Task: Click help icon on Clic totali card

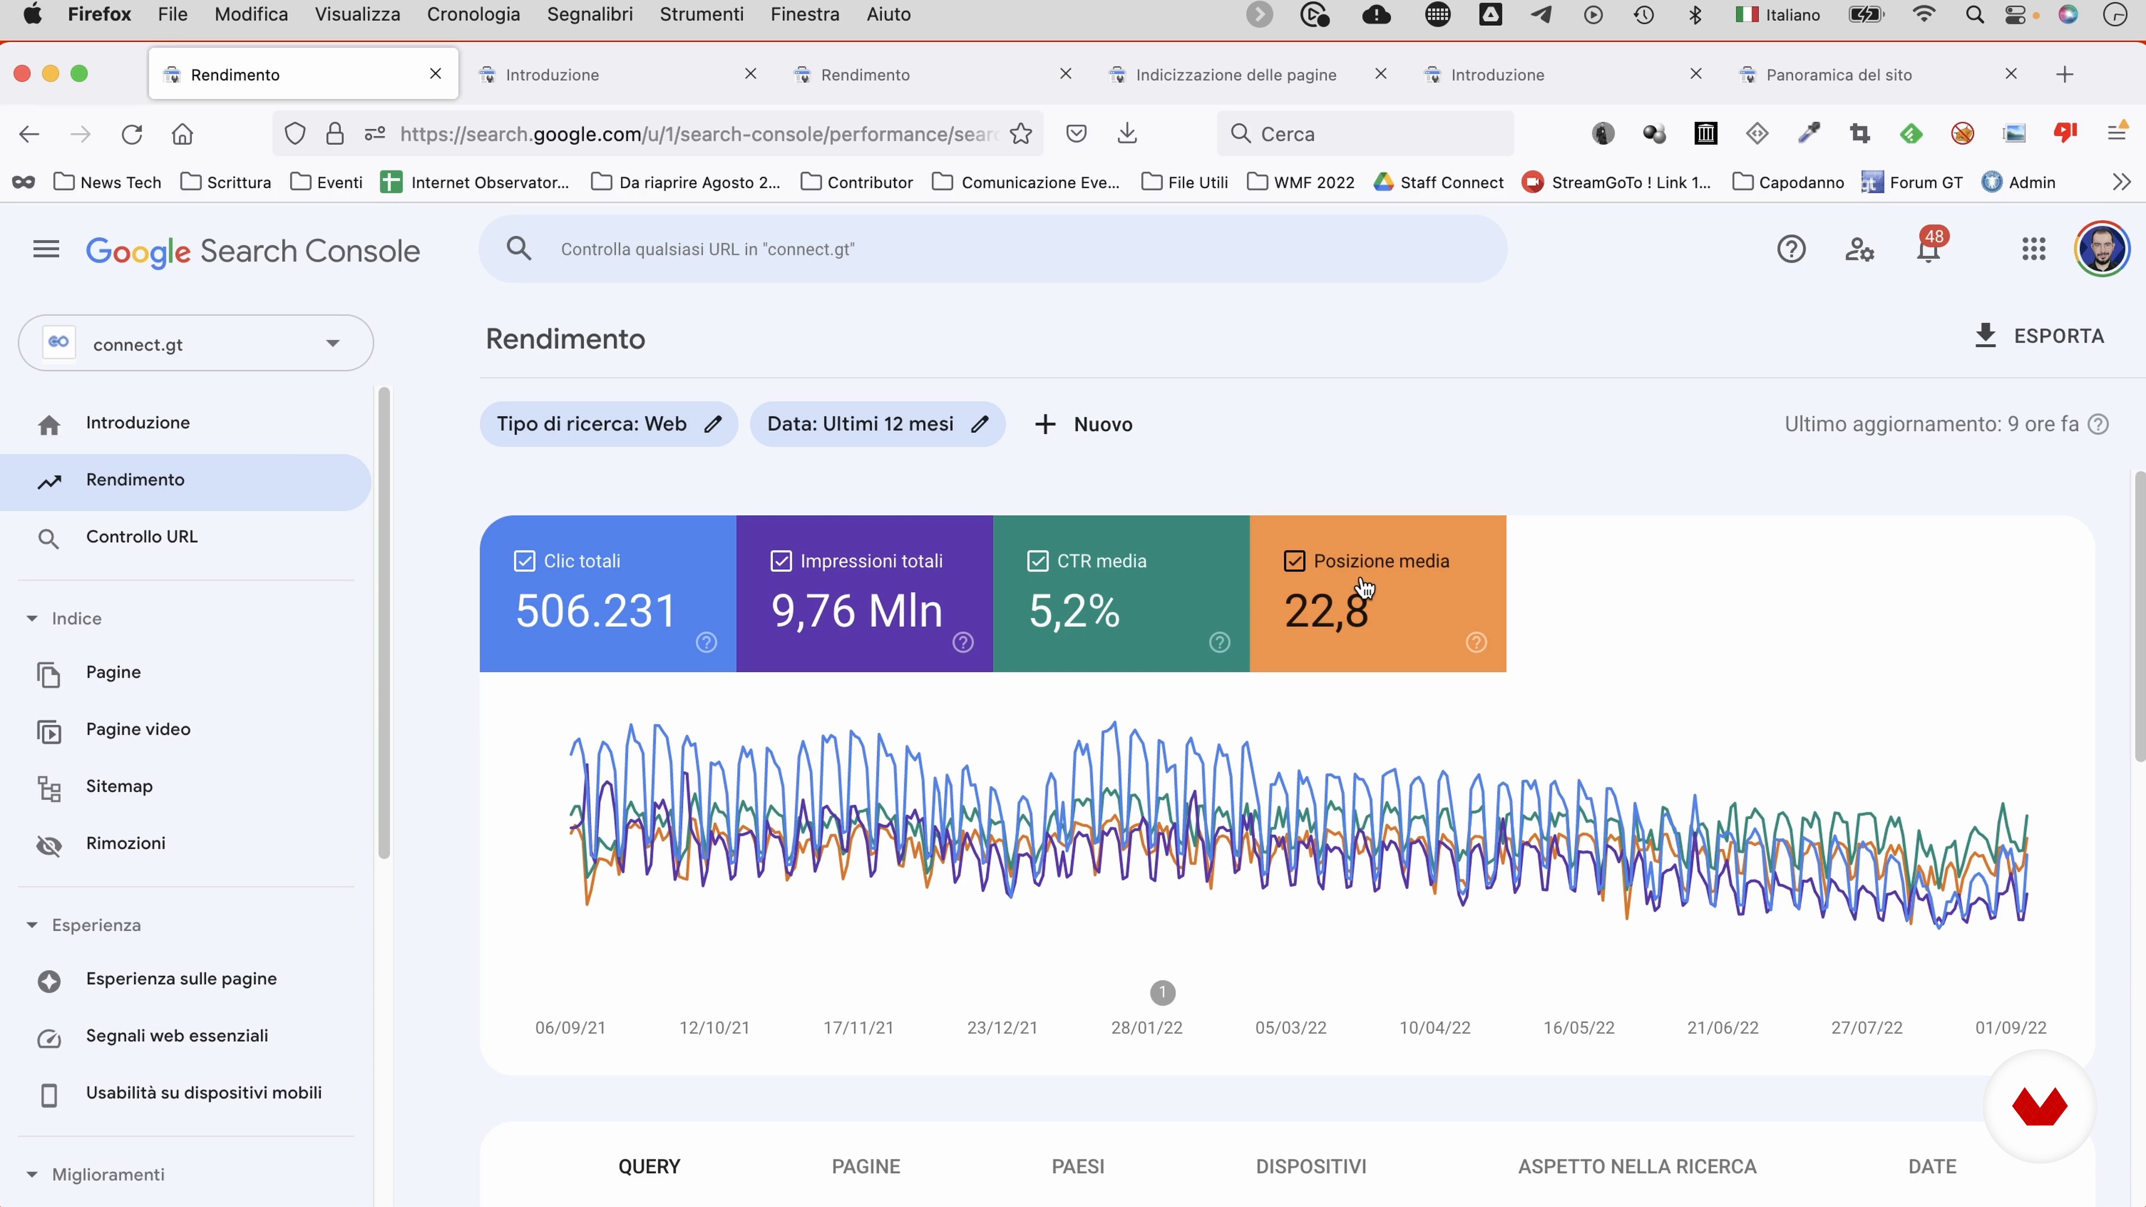Action: (706, 642)
